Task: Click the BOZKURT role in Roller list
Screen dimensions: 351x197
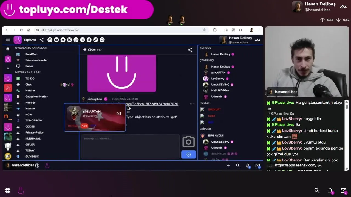Action: (x=214, y=109)
